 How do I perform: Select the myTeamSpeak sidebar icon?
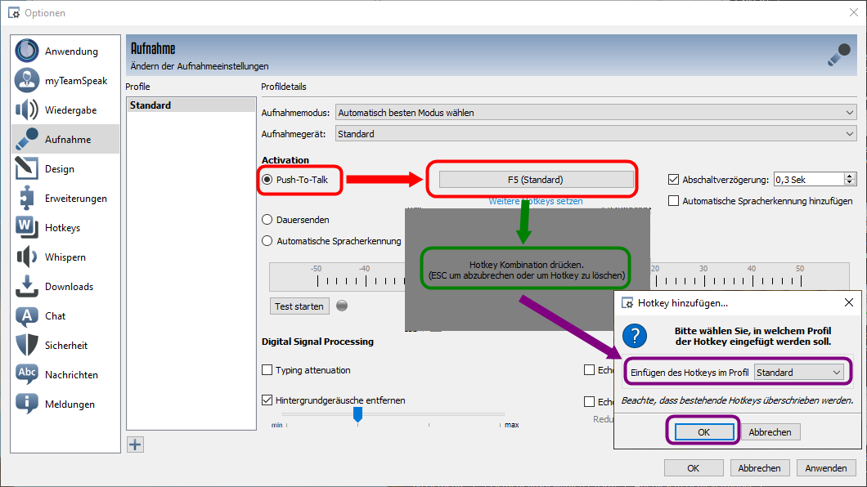[27, 80]
